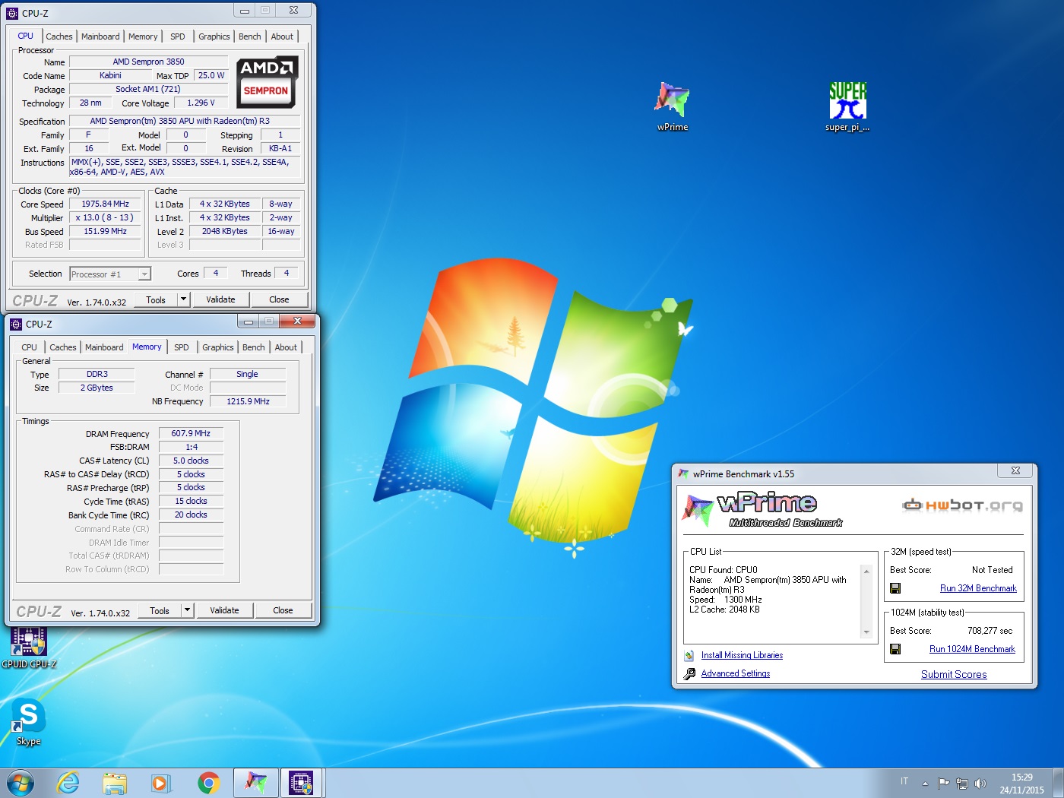Click the Core Voltage 1.296 V value
The width and height of the screenshot is (1064, 798).
coord(201,103)
